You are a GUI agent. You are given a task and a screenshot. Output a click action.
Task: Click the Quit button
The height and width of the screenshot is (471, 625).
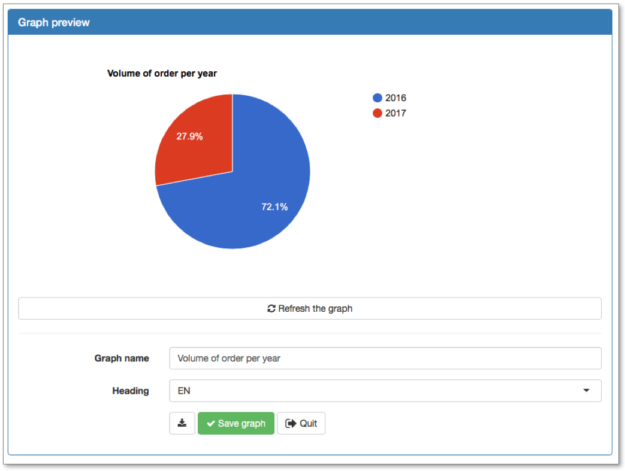tap(301, 423)
